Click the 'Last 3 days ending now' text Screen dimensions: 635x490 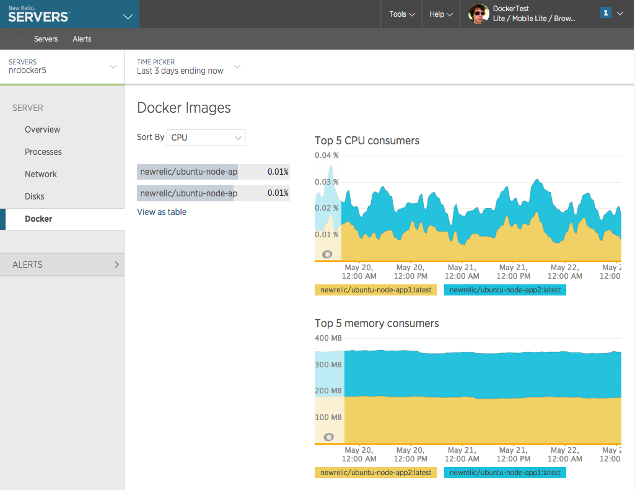[x=180, y=71]
